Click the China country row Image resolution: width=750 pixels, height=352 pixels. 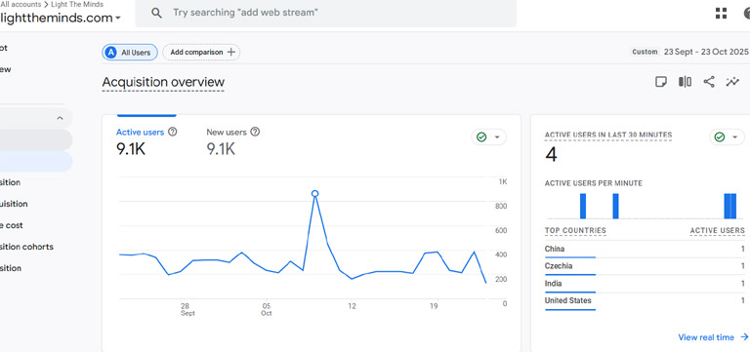(x=645, y=250)
